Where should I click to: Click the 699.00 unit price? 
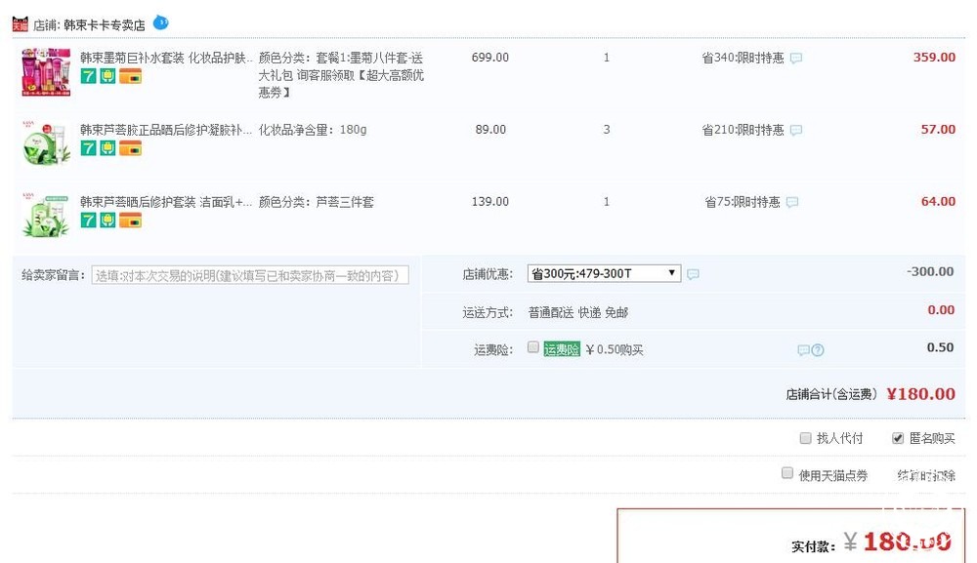point(490,58)
